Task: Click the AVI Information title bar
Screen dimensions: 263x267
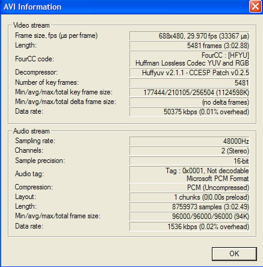Action: click(125, 7)
